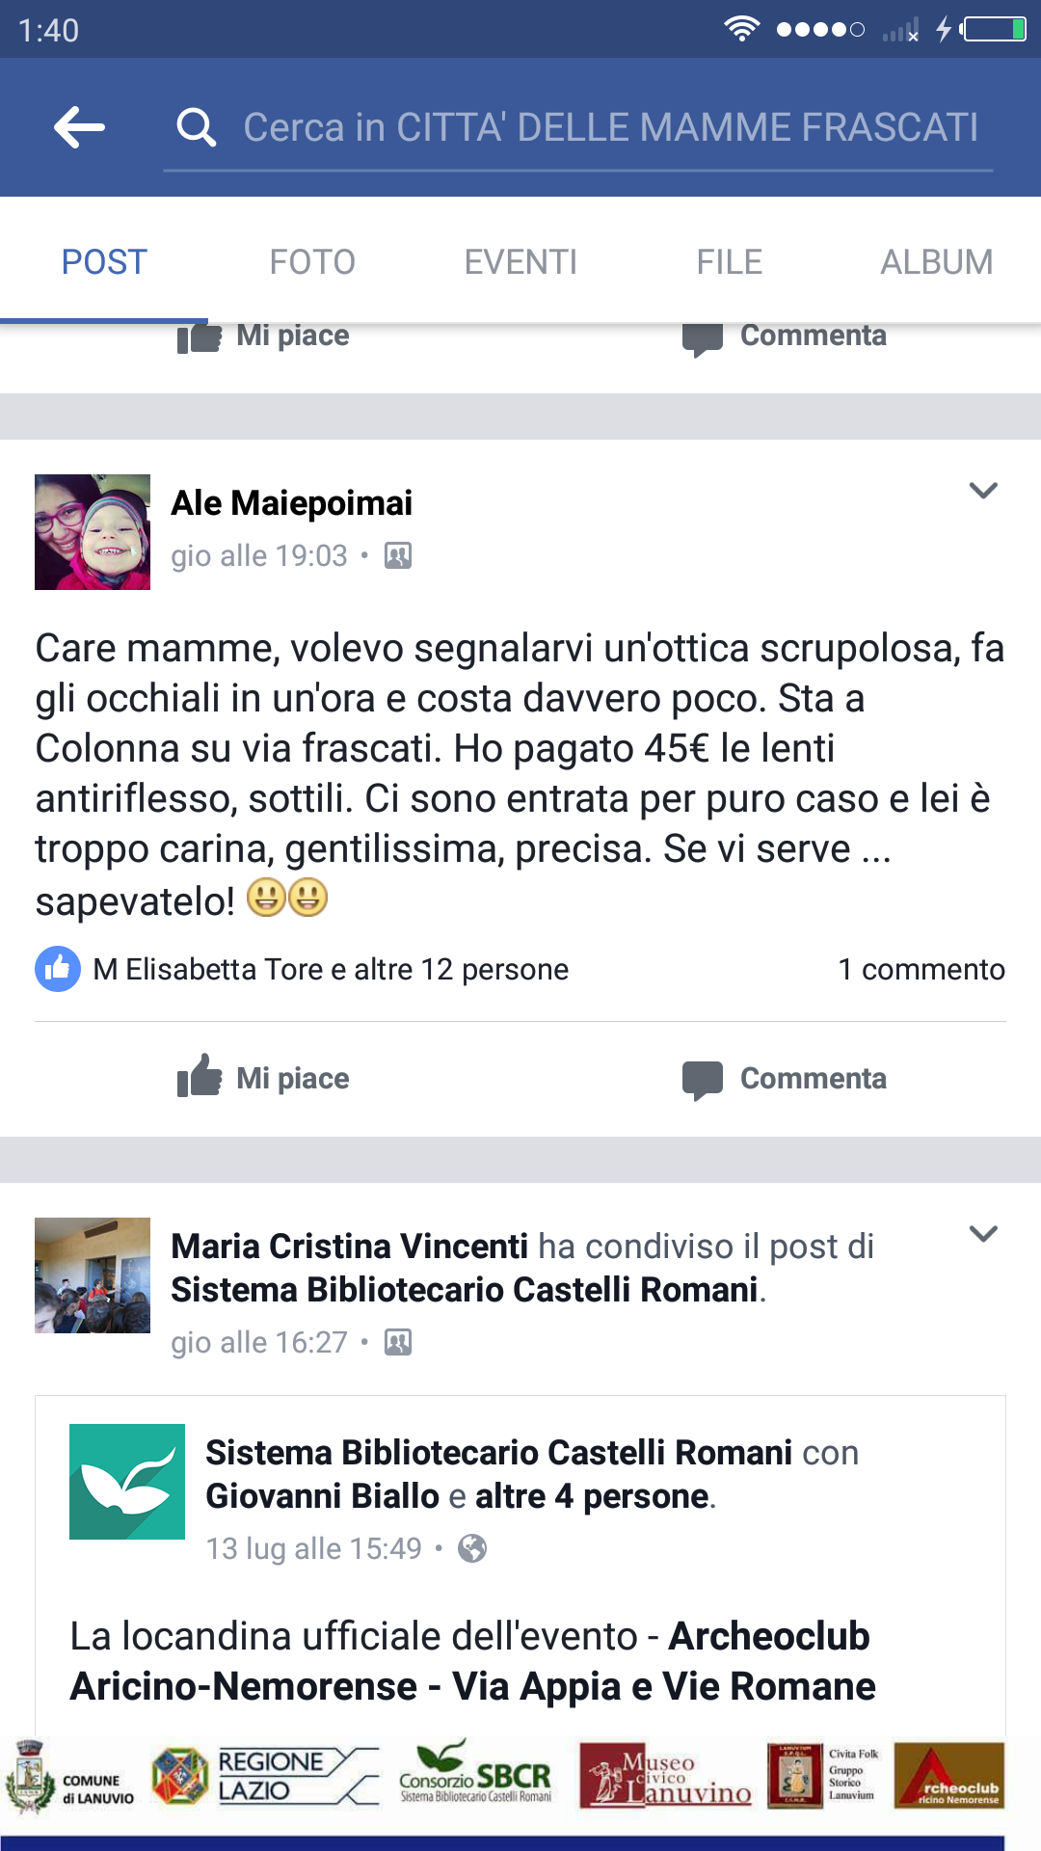Image resolution: width=1041 pixels, height=1851 pixels.
Task: Tap the group privacy icon beside gio alle 16:27
Action: (x=398, y=1342)
